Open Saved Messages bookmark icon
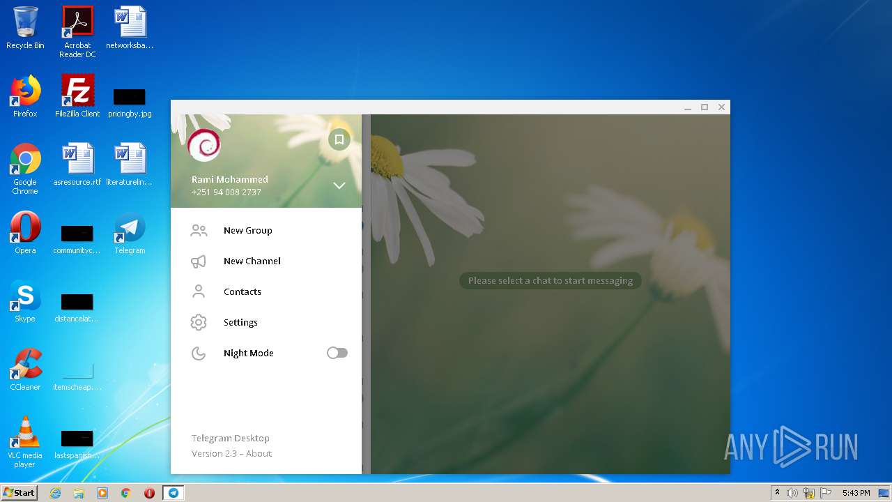 point(339,140)
